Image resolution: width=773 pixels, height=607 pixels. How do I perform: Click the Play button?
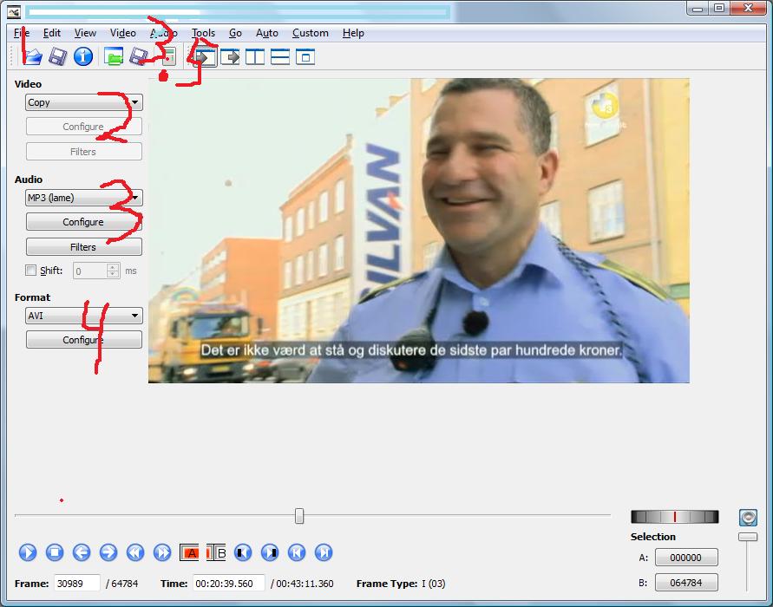pos(28,552)
